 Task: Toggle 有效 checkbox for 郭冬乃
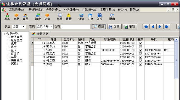[x=140, y=47]
